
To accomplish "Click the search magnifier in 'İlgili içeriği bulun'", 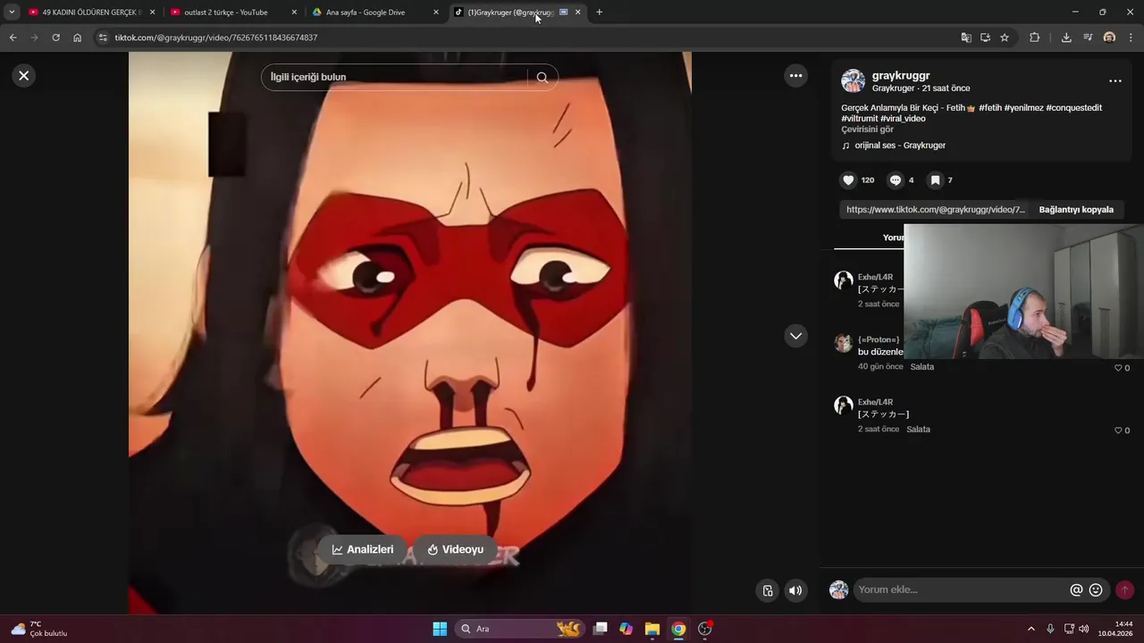I will coord(542,78).
